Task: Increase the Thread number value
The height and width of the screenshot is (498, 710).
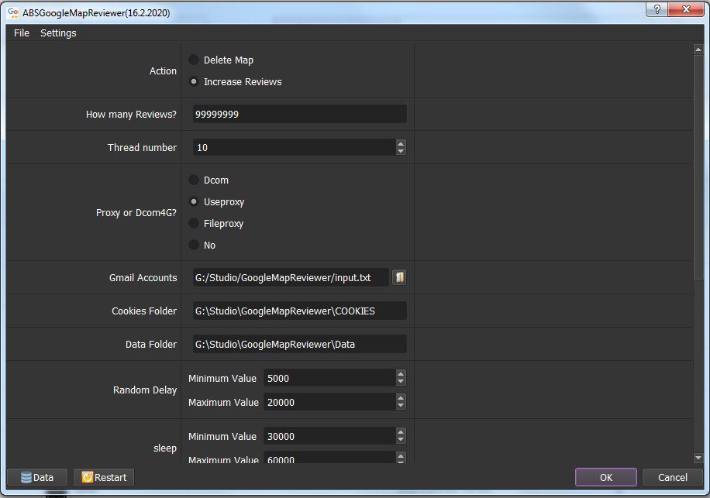Action: pos(401,143)
